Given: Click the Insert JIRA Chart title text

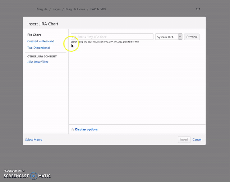Looking at the screenshot, I should 43,24.
